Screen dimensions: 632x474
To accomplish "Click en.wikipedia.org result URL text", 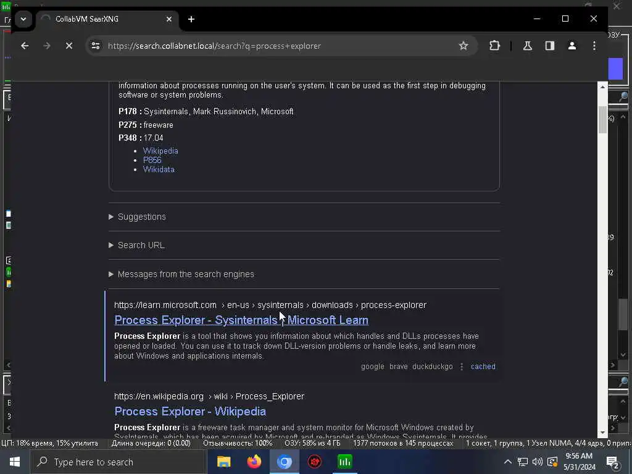I will point(209,396).
